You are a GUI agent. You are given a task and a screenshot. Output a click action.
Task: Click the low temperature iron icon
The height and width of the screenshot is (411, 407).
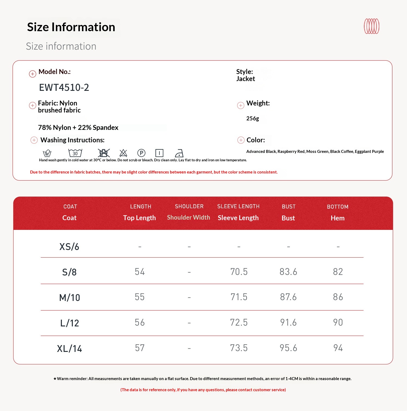pos(179,153)
